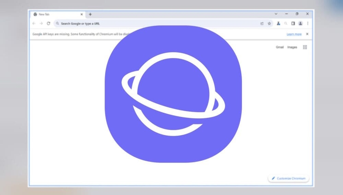Open the three-dot Chromium menu
The image size is (343, 195).
click(x=308, y=24)
